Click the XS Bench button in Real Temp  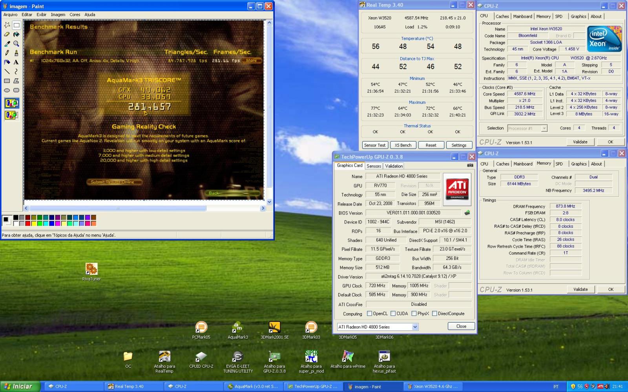point(403,145)
